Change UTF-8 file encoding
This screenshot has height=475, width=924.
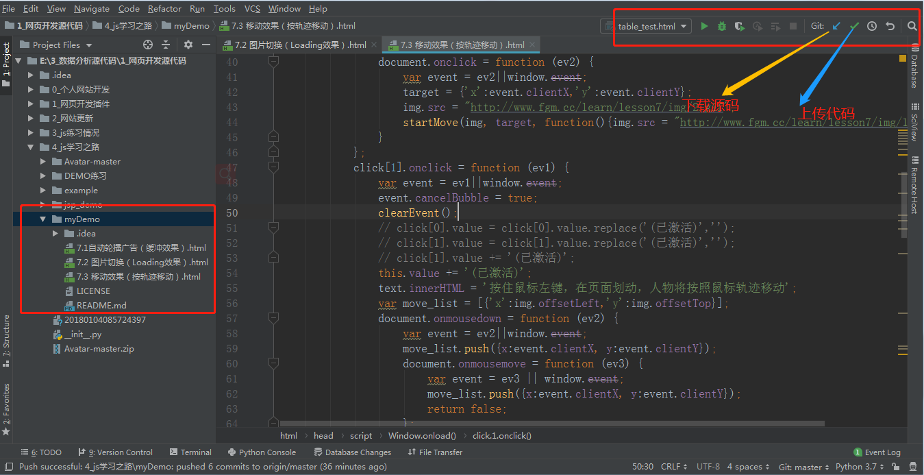[x=708, y=467]
